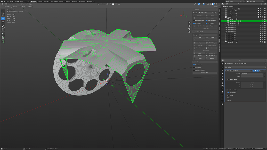Image resolution: width=267 pixels, height=150 pixels.
Task: Toggle Object Offset checkbox in modifier
Action: (x=229, y=93)
